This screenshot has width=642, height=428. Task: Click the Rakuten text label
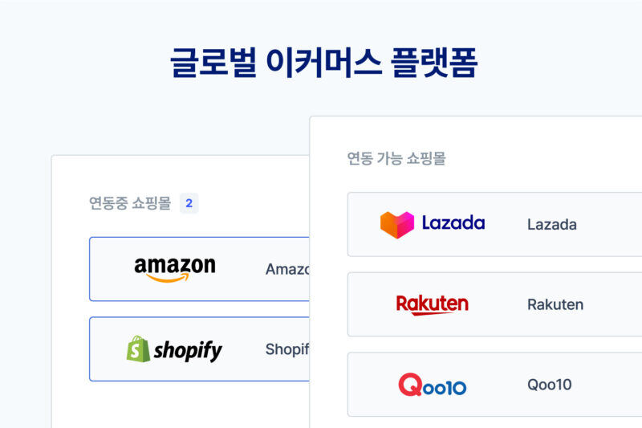coord(555,304)
